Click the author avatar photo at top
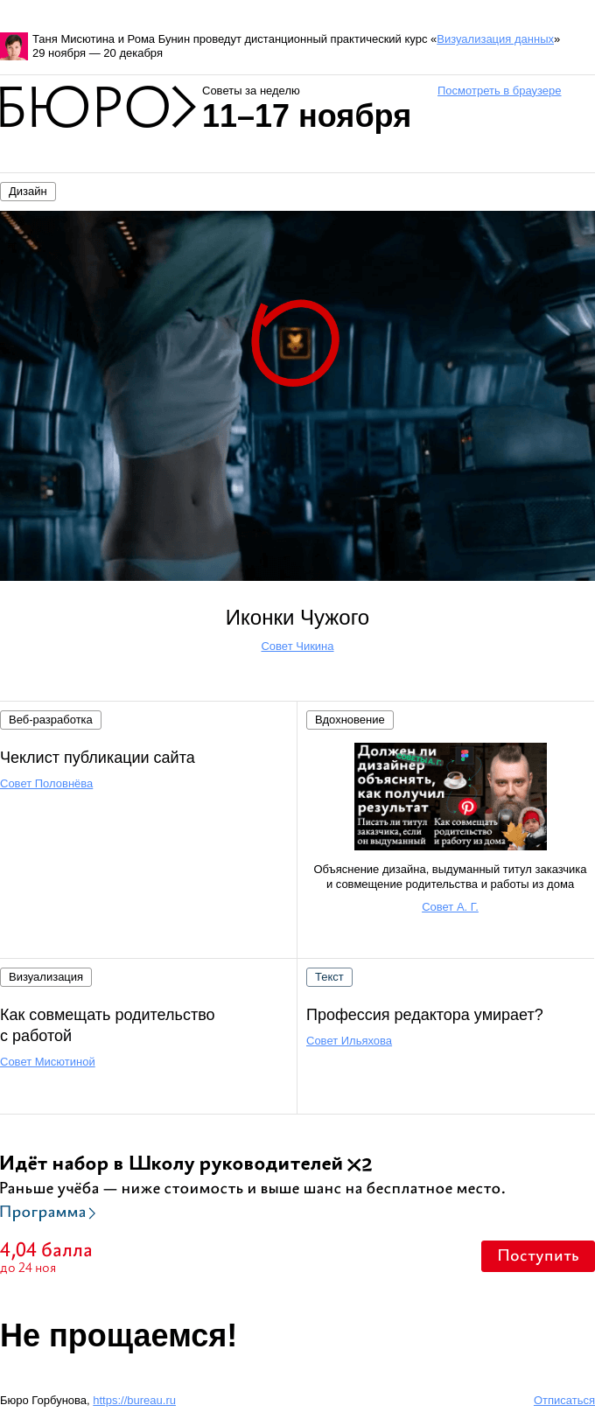This screenshot has width=595, height=1426. [14, 46]
